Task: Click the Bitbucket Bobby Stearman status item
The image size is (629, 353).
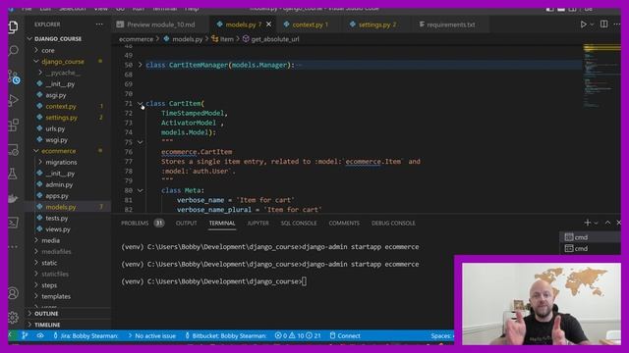Action: point(225,335)
